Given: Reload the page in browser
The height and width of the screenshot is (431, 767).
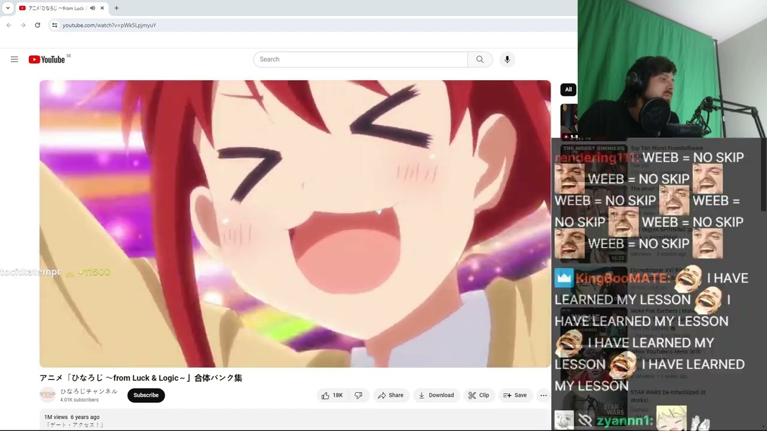Looking at the screenshot, I should tap(37, 25).
